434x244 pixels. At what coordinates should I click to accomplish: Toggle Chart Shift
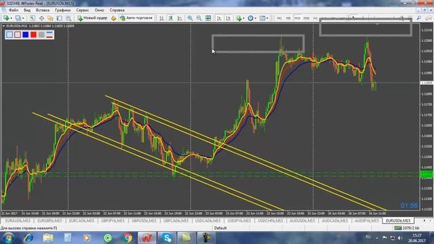pos(229,18)
